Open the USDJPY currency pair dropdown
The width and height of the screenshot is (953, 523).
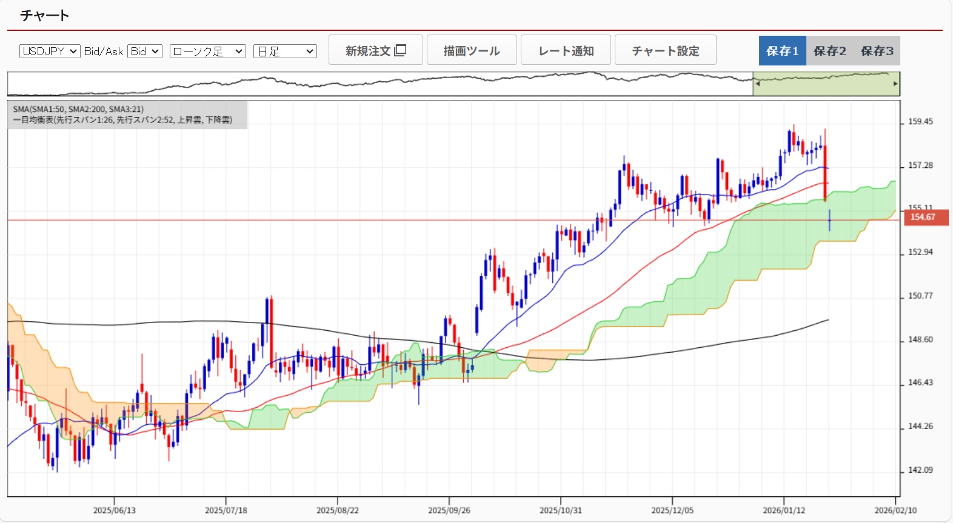[x=50, y=52]
